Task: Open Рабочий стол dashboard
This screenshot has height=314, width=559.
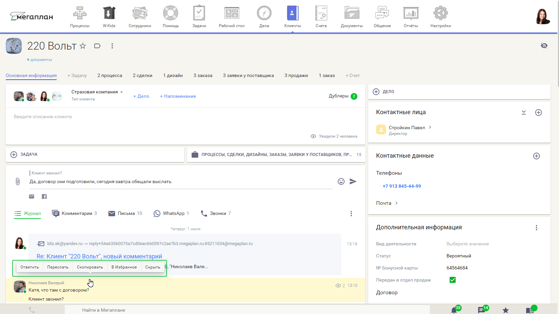Action: [232, 17]
